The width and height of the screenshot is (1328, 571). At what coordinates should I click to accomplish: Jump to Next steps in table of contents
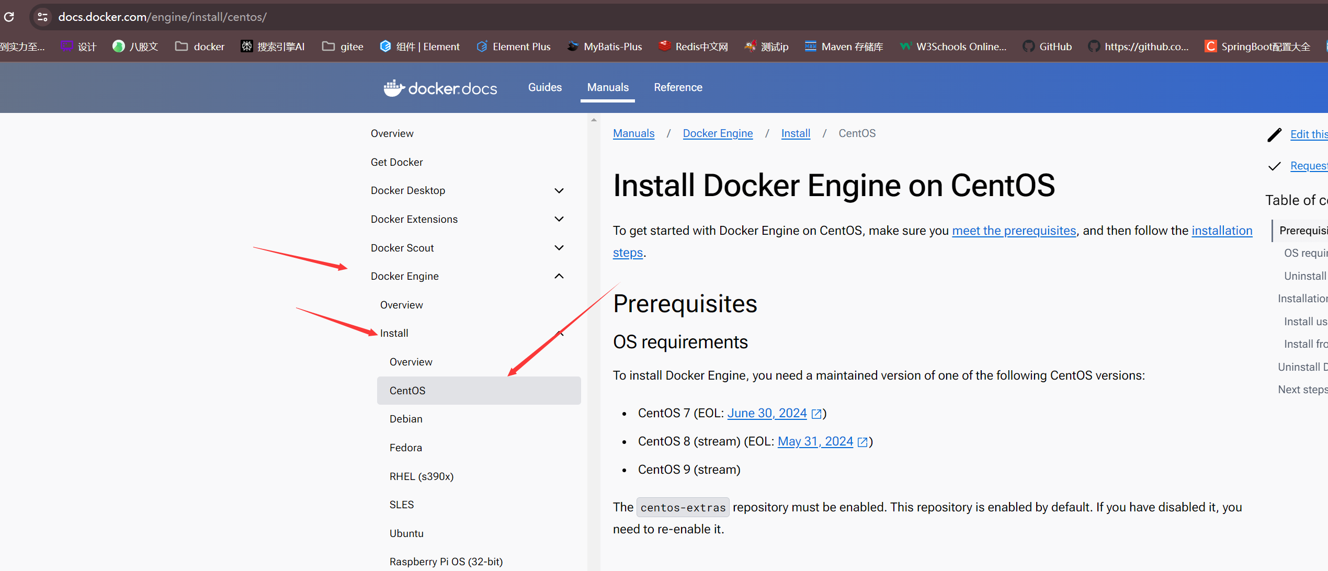[1302, 390]
